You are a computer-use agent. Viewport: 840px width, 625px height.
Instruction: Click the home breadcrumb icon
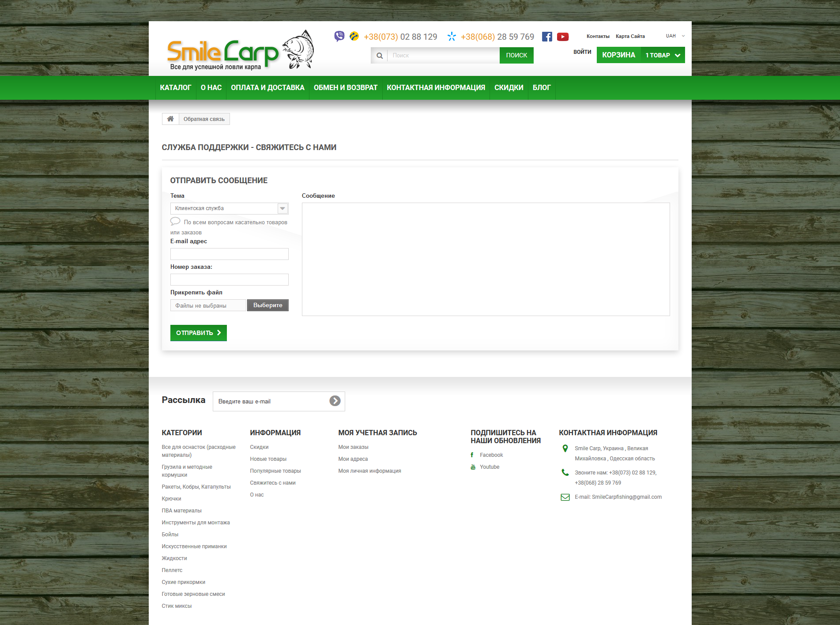170,119
